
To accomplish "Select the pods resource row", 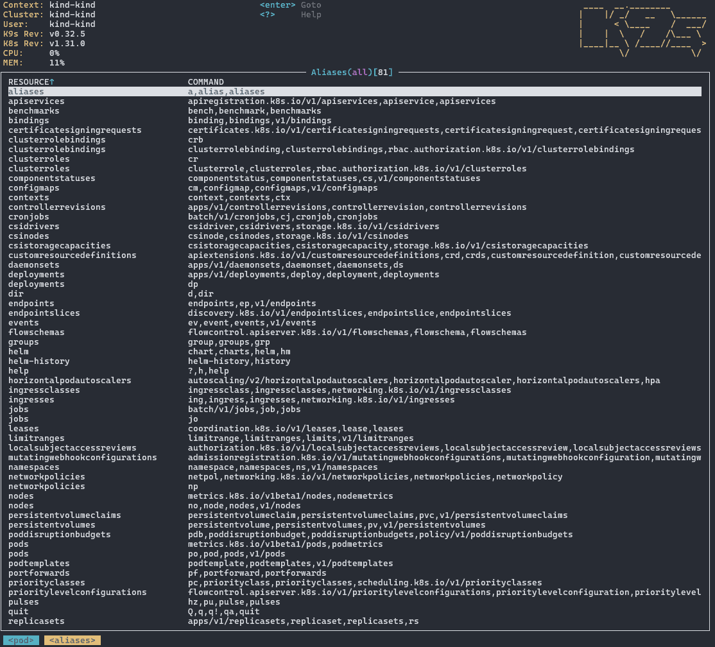I will pos(18,544).
